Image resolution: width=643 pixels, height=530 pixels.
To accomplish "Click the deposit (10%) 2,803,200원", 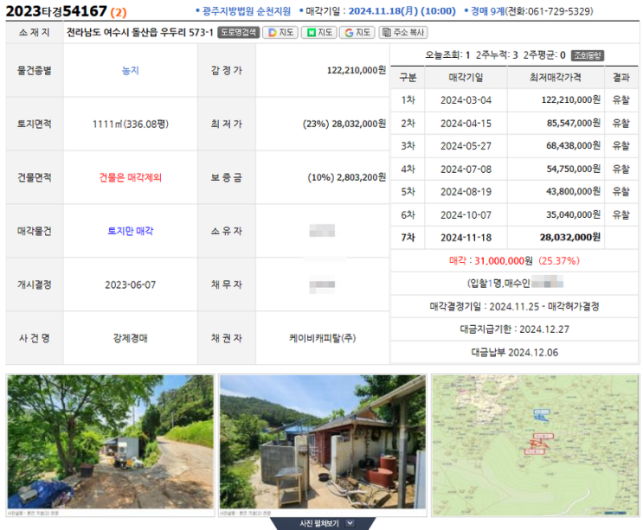I will 346,177.
